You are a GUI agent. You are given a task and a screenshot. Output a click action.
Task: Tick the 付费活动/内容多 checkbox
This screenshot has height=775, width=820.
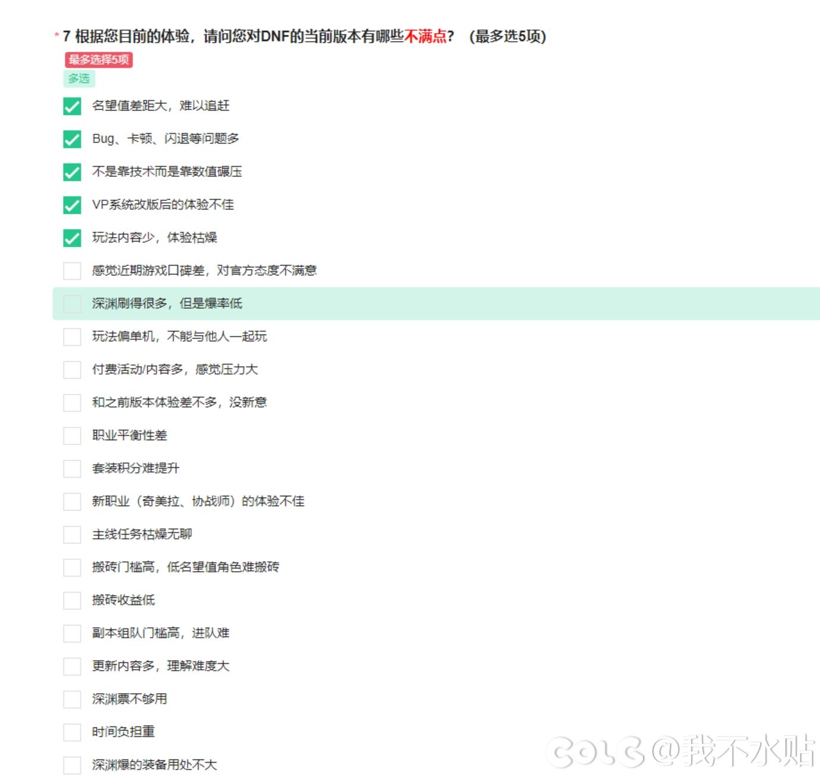pyautogui.click(x=72, y=370)
